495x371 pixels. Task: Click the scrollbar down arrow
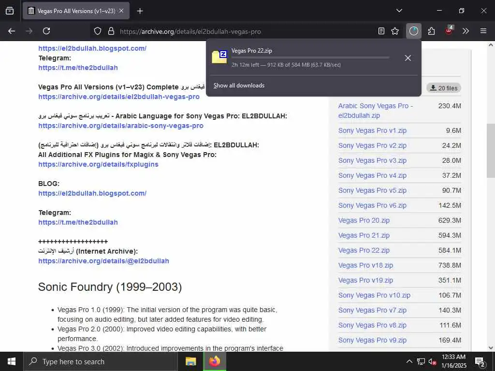point(491,348)
